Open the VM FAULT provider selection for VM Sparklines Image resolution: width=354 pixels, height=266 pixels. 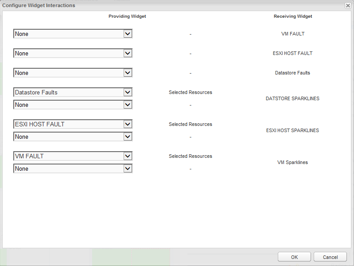[x=69, y=156]
